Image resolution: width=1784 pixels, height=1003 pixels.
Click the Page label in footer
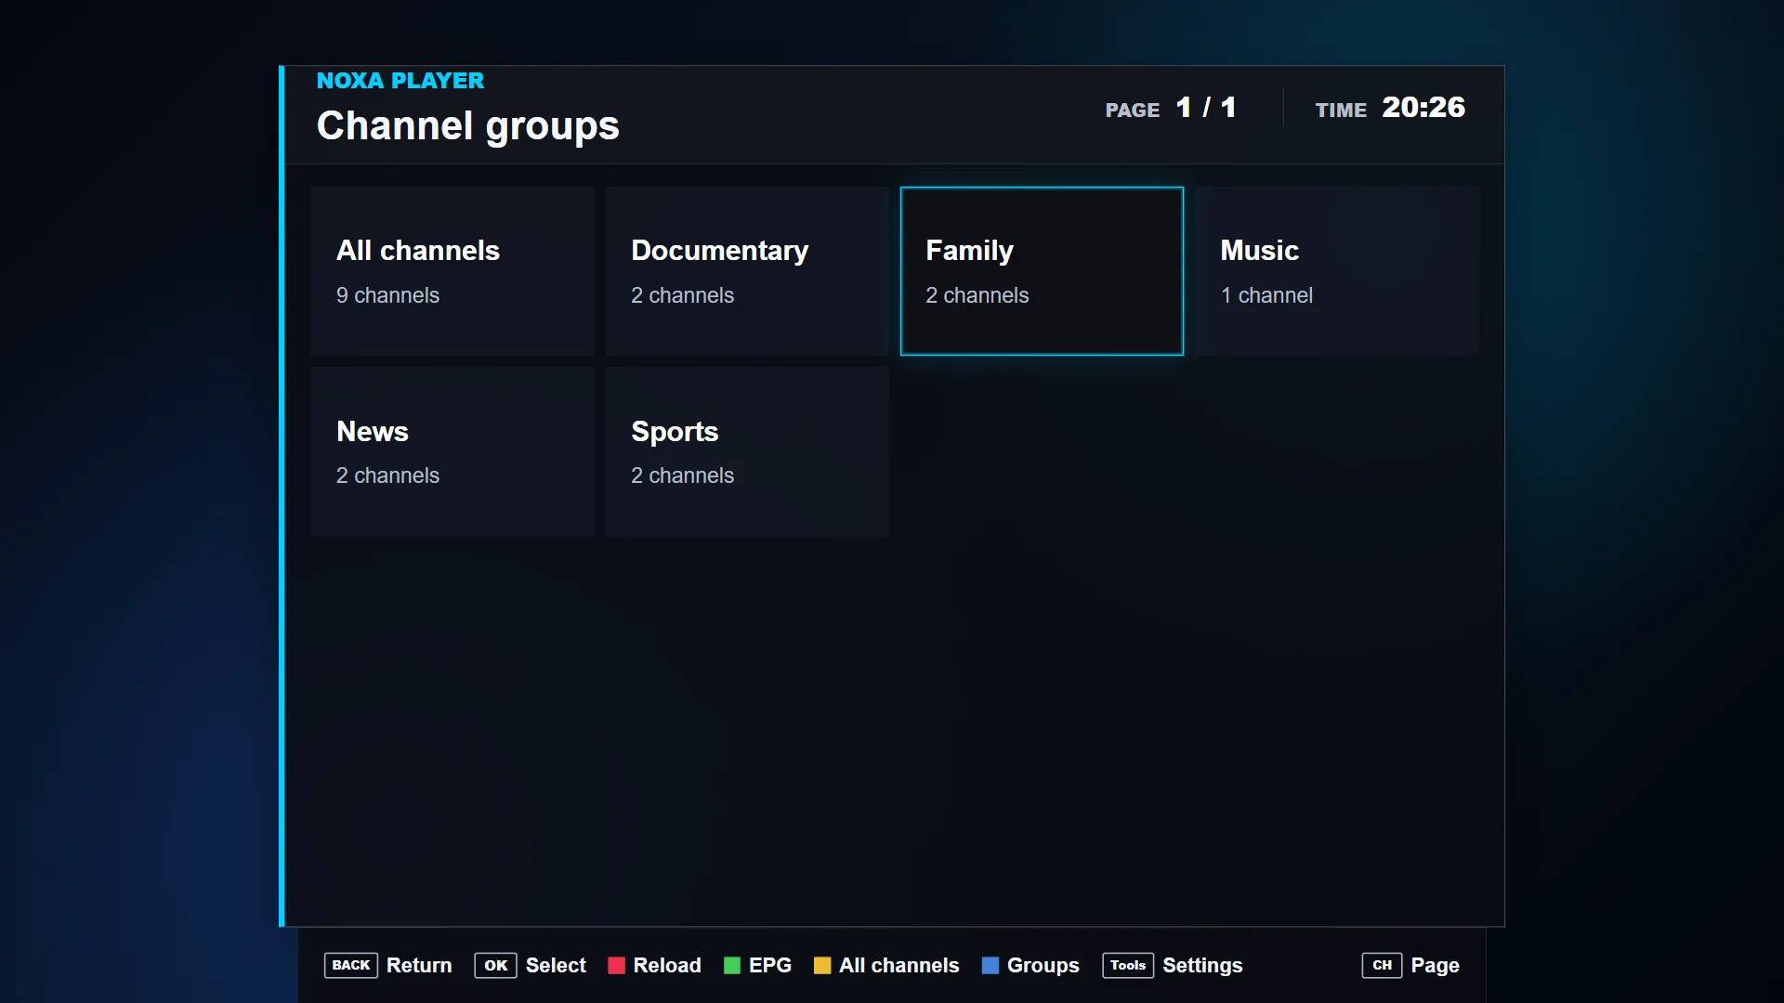[x=1436, y=966]
